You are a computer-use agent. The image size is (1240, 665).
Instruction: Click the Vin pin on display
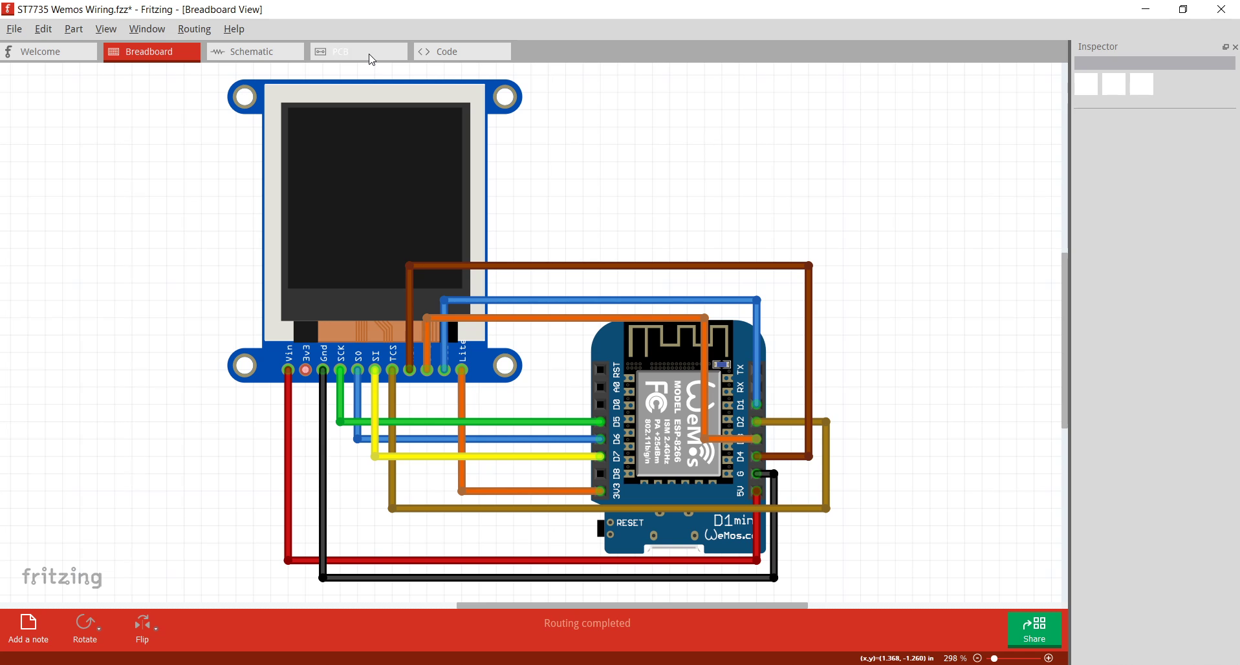[288, 370]
